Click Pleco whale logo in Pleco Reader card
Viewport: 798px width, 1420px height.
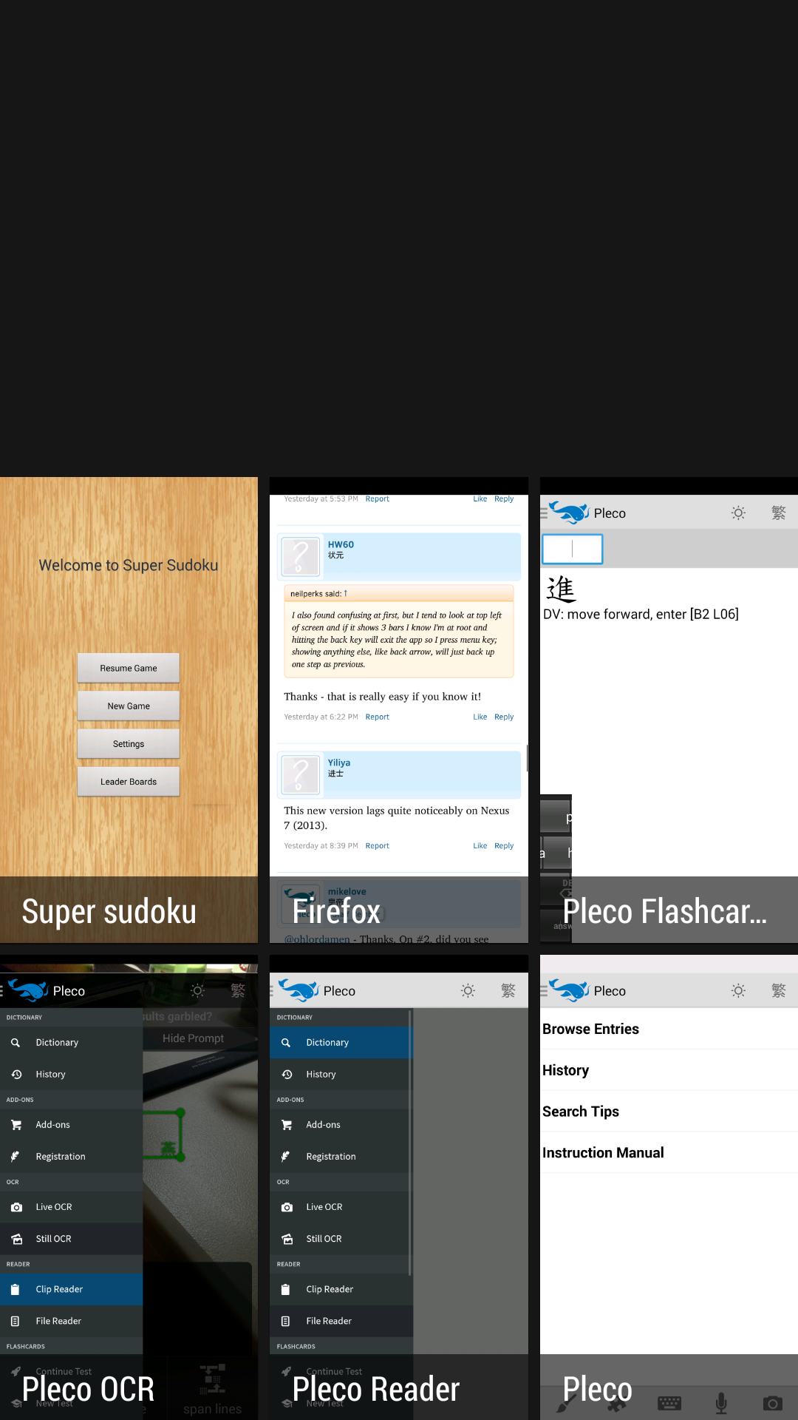(x=299, y=990)
